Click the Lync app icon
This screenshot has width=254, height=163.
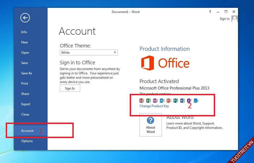pos(196,101)
